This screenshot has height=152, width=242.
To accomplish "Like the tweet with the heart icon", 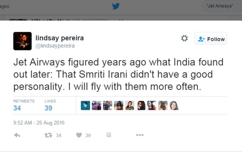I will (x=79, y=135).
